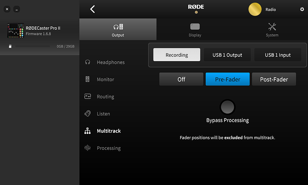Turn multitrack Off
Image resolution: width=308 pixels, height=185 pixels.
181,79
